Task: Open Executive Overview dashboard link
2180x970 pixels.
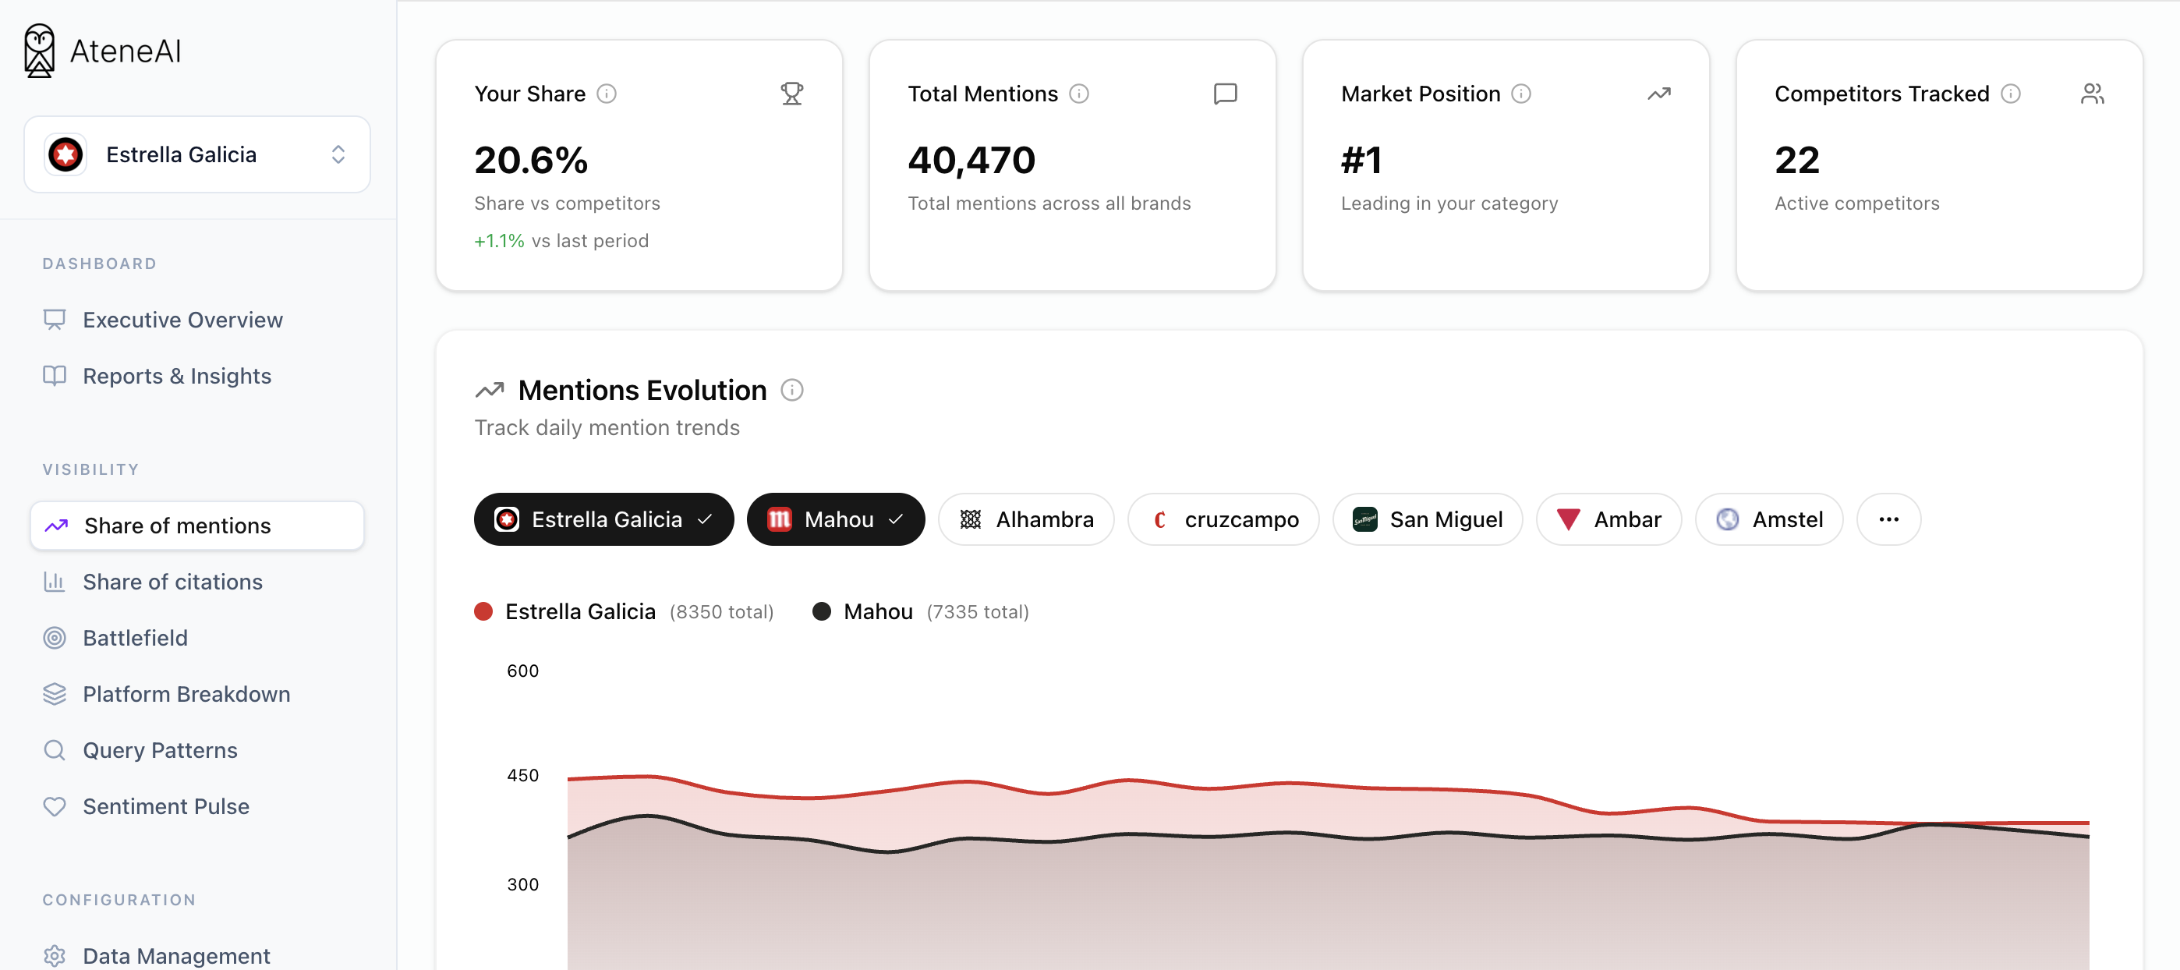Action: click(182, 320)
